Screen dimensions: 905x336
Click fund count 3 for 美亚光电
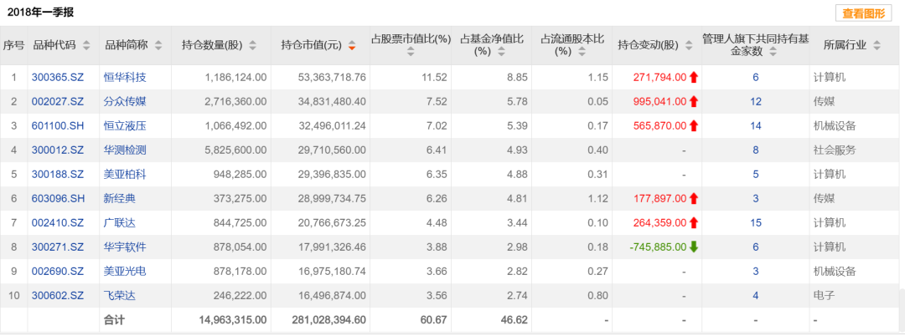tap(756, 271)
